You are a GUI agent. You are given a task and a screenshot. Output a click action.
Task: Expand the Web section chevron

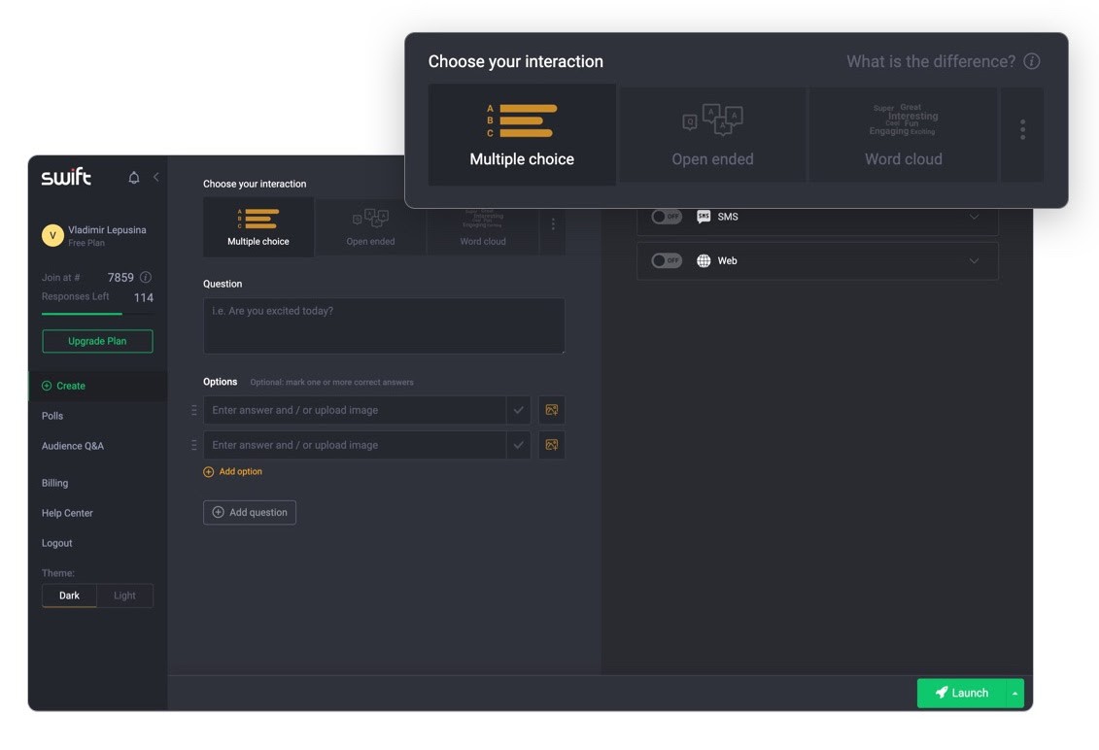point(974,261)
